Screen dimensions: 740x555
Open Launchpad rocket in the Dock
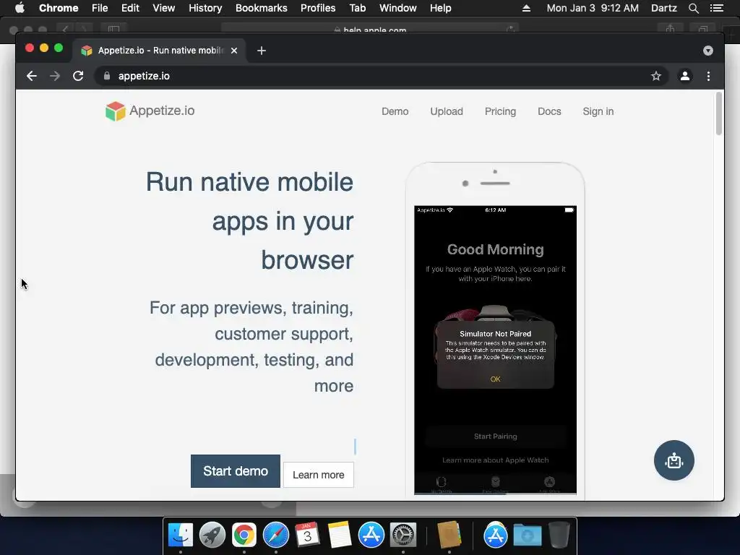(212, 535)
